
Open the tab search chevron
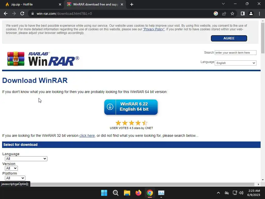[223, 4]
